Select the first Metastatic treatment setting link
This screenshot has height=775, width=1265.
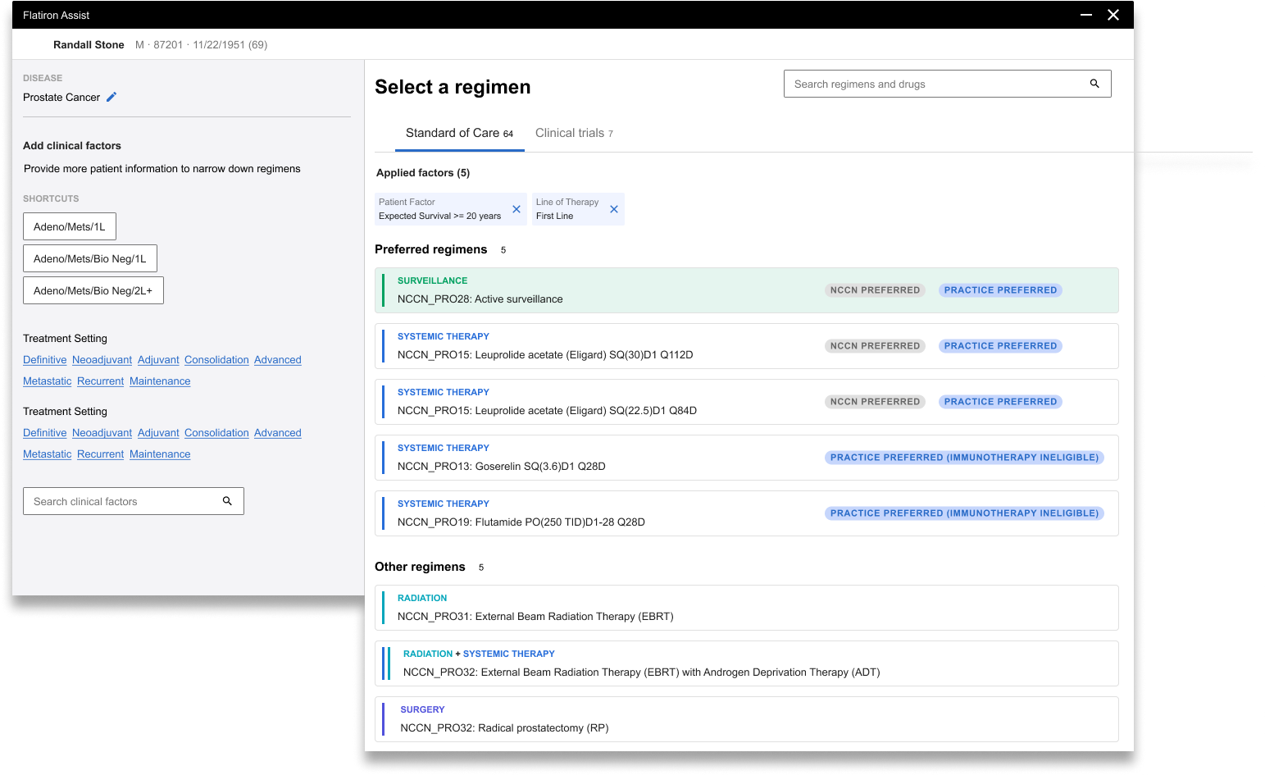[48, 381]
